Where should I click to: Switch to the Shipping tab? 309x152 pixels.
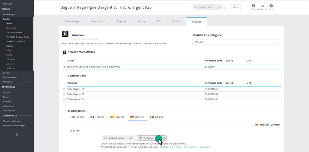point(121,21)
